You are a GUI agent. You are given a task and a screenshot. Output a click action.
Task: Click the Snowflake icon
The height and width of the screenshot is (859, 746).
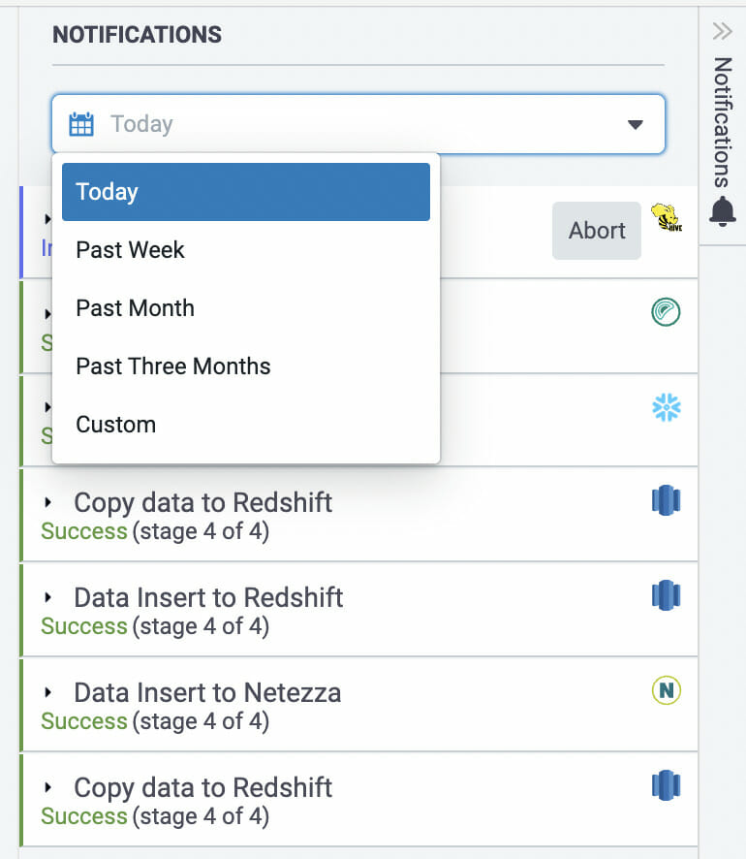point(667,408)
